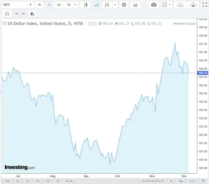Set date range to 3y
The image size is (209, 184).
[17, 181]
